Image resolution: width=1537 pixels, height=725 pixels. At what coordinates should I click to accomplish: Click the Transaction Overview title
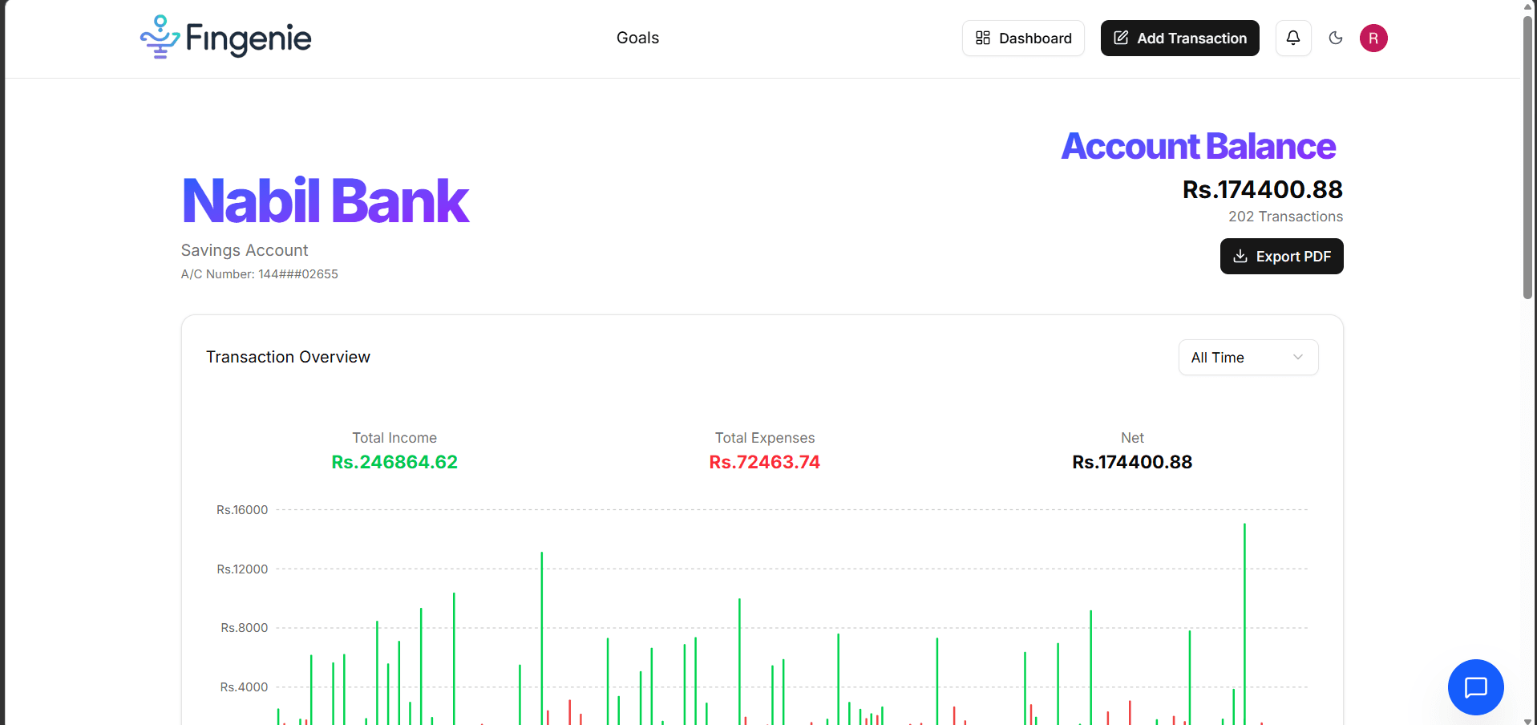(x=288, y=357)
